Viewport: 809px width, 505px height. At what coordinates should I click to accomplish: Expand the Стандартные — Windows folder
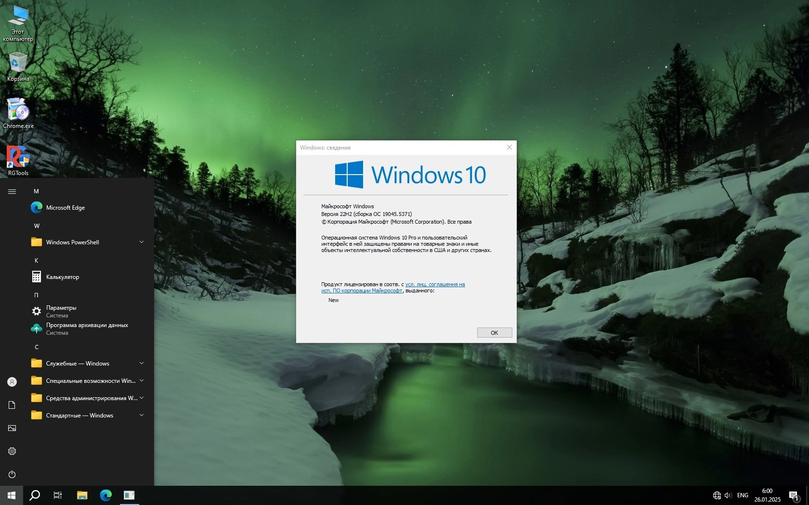(x=87, y=416)
